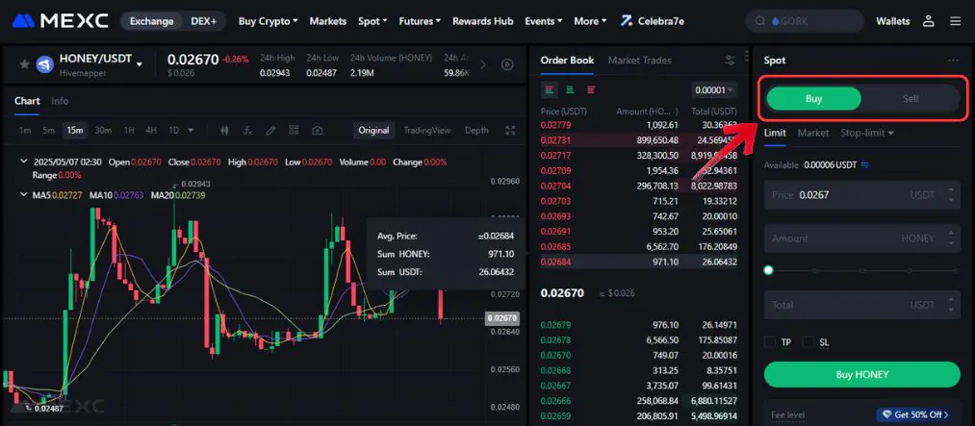Select the pencil drawing tools icon

[271, 131]
